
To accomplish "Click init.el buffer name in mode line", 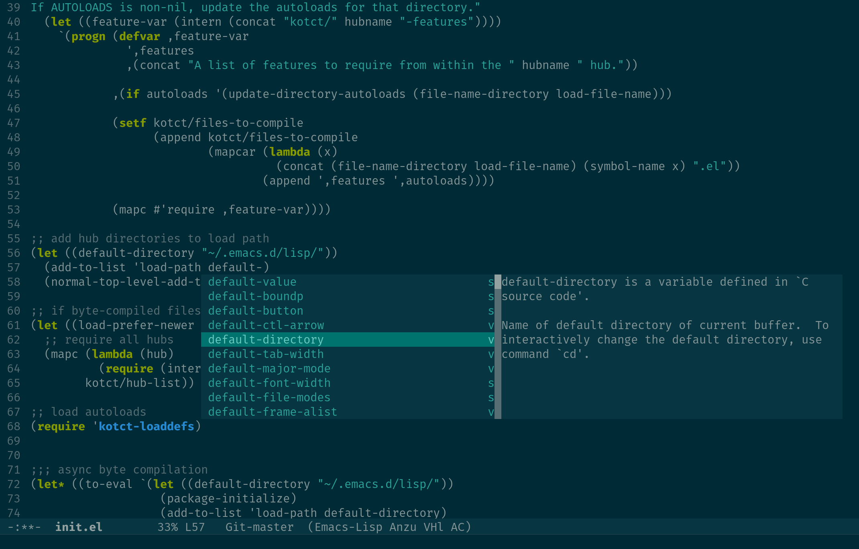I will (79, 527).
